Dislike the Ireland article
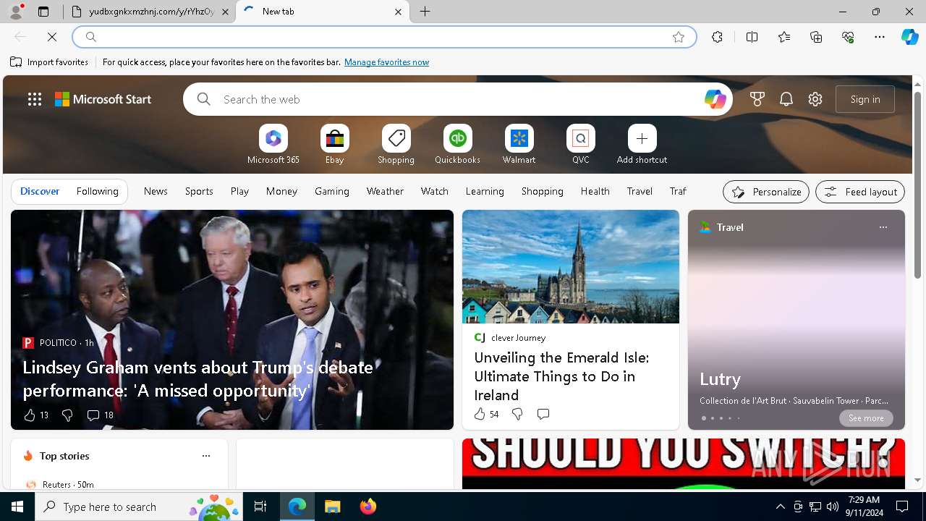 coord(517,414)
